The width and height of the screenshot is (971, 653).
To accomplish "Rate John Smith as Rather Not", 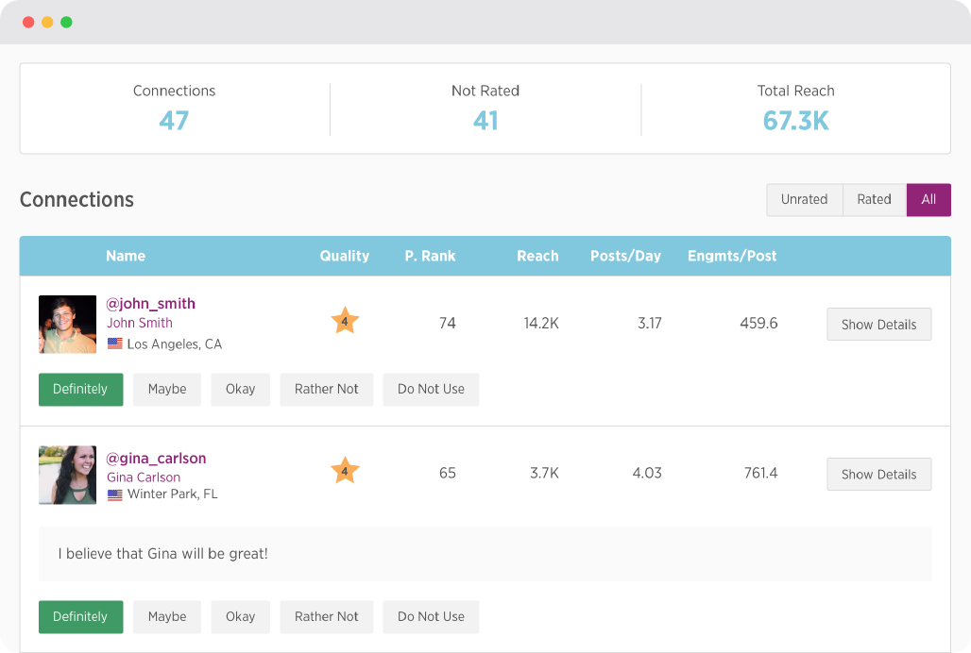I will tap(327, 390).
